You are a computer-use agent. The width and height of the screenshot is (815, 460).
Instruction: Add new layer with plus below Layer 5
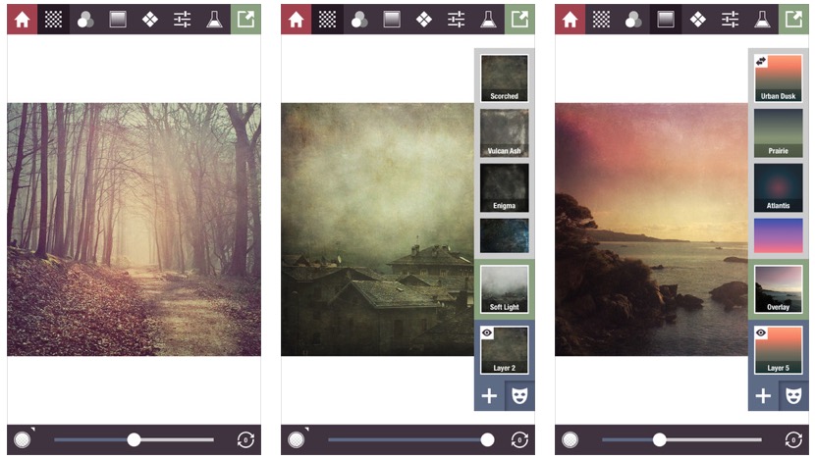(763, 395)
